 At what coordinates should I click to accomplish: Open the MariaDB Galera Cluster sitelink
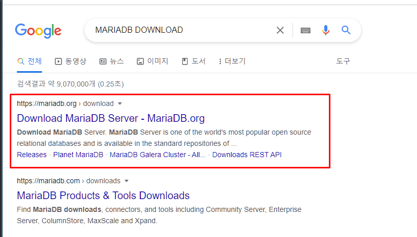click(x=157, y=155)
